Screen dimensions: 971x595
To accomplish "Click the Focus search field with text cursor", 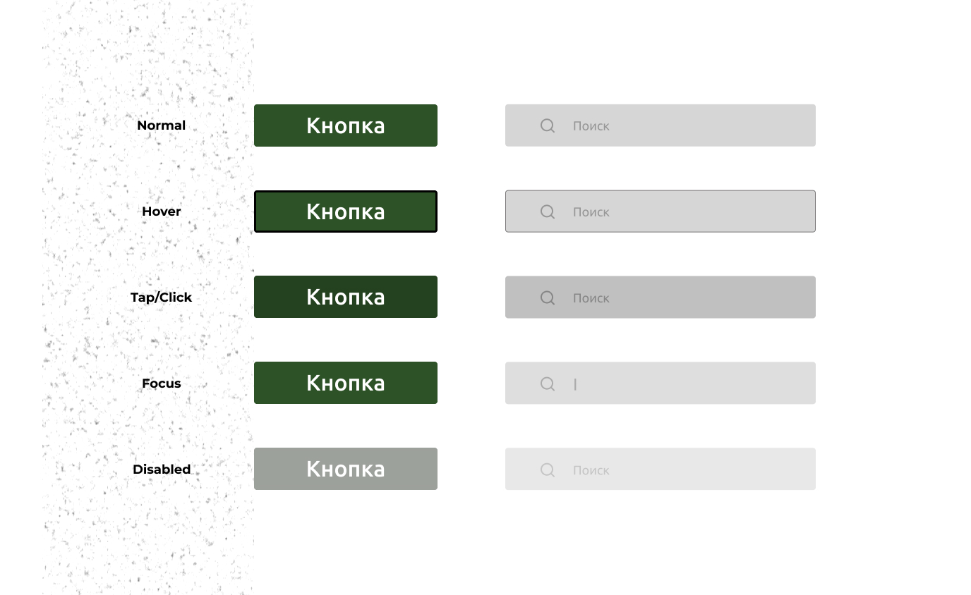I will click(x=661, y=383).
